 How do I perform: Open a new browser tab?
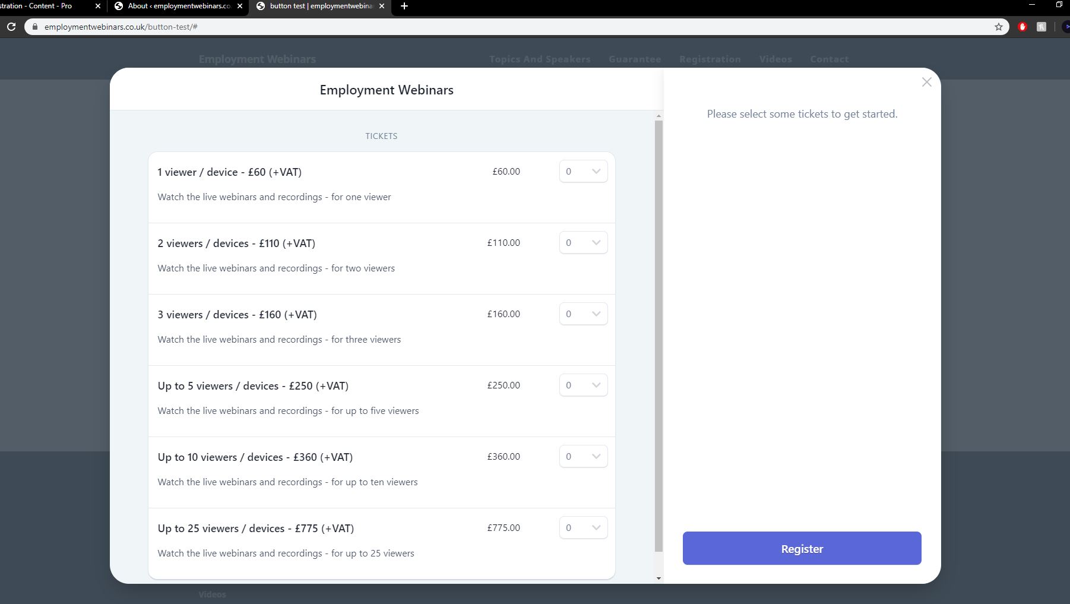pos(404,6)
